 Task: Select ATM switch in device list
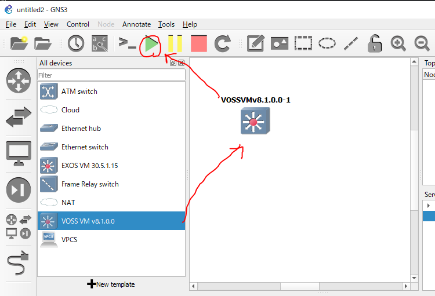click(x=111, y=92)
